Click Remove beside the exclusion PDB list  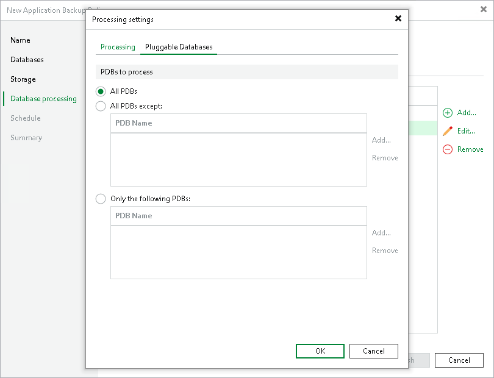click(385, 157)
